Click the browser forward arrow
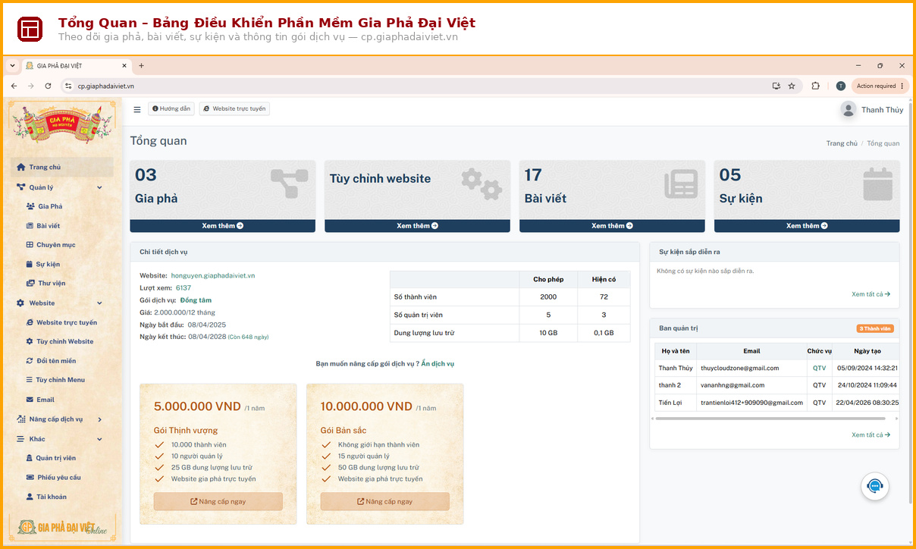 [x=31, y=86]
